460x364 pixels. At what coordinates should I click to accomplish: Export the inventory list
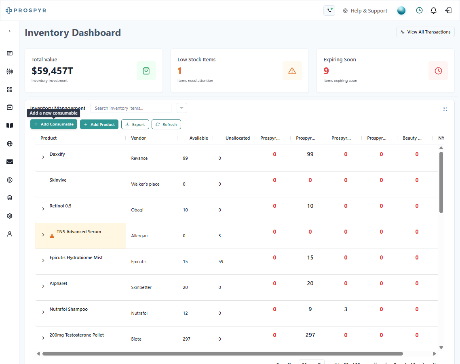click(135, 124)
